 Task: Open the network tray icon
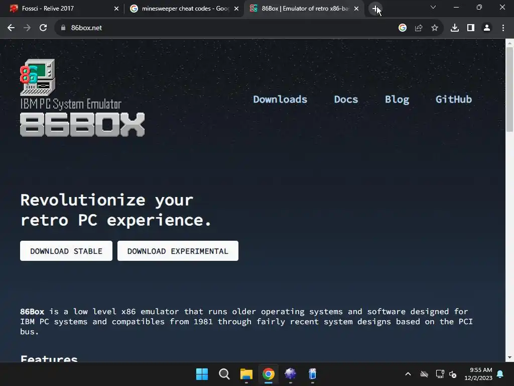(440, 374)
